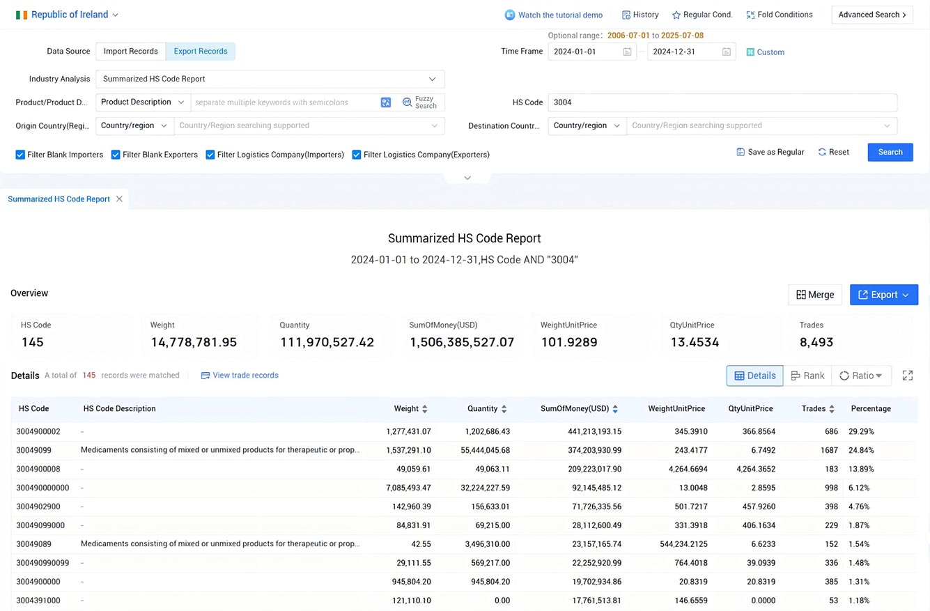930x611 pixels.
Task: Click HS code 300490000000 cell
Action: click(x=42, y=488)
